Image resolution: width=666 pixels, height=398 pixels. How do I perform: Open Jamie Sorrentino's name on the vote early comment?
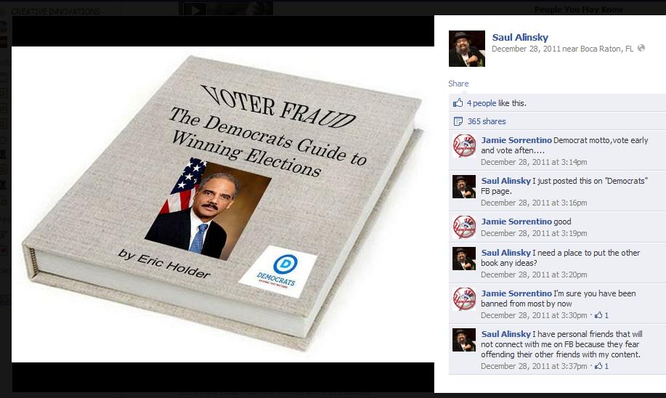click(x=516, y=140)
